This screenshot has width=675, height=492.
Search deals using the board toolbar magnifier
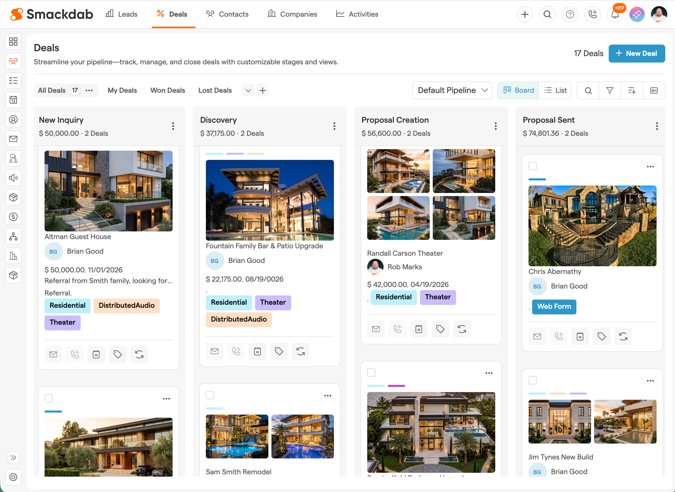[x=588, y=90]
